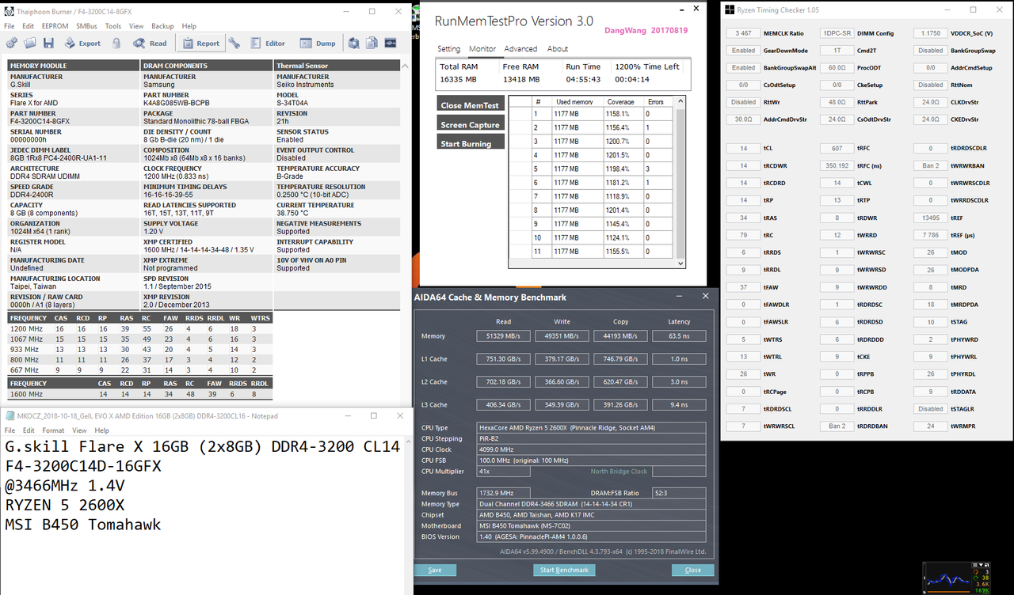Click the orange gear icon in monitoring widget
Screen dimensions: 1014x595
click(976, 572)
